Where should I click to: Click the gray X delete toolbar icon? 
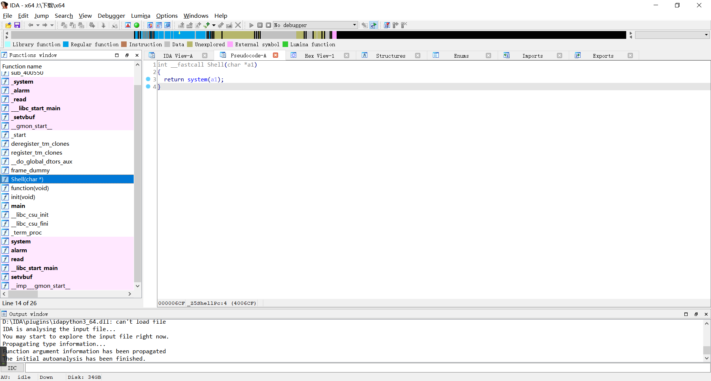238,25
